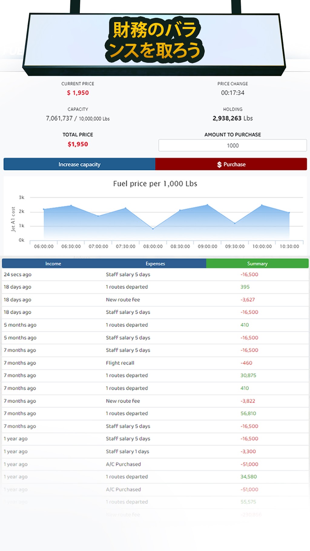Open the Increase capacity option
Screen dimensions: 310x551
coord(79,164)
